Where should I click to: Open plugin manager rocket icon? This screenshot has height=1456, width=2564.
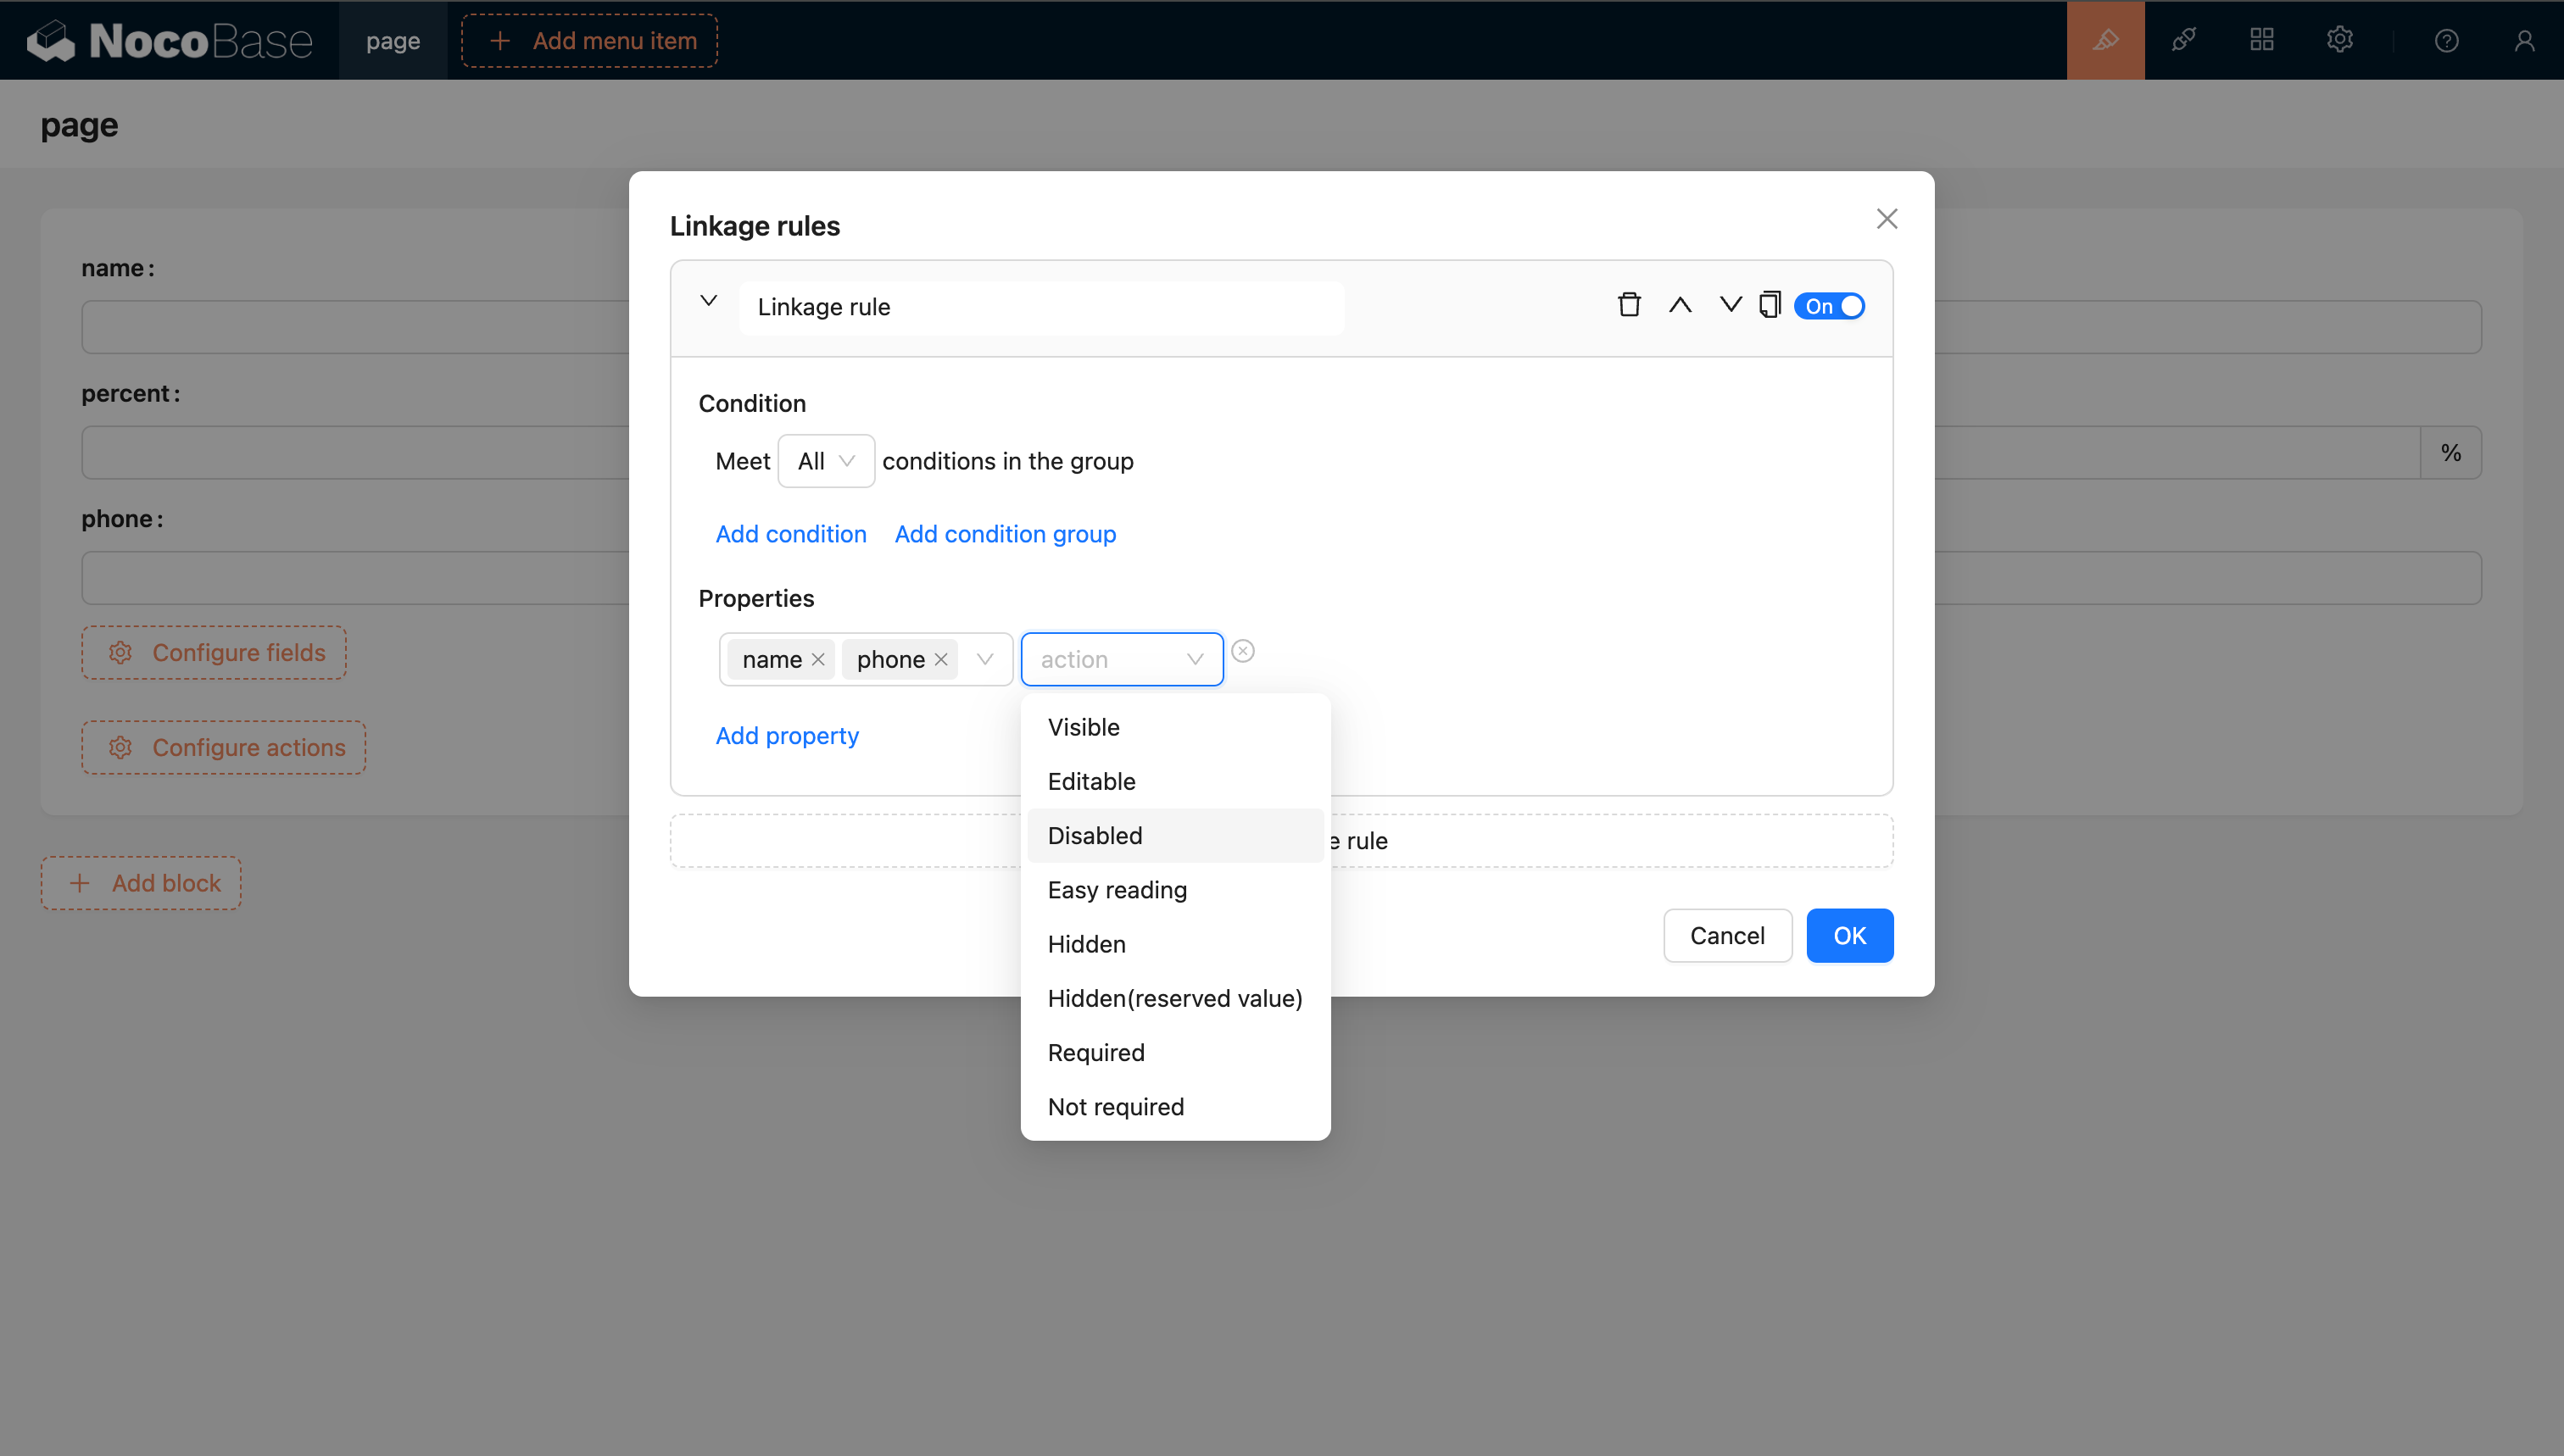2184,40
